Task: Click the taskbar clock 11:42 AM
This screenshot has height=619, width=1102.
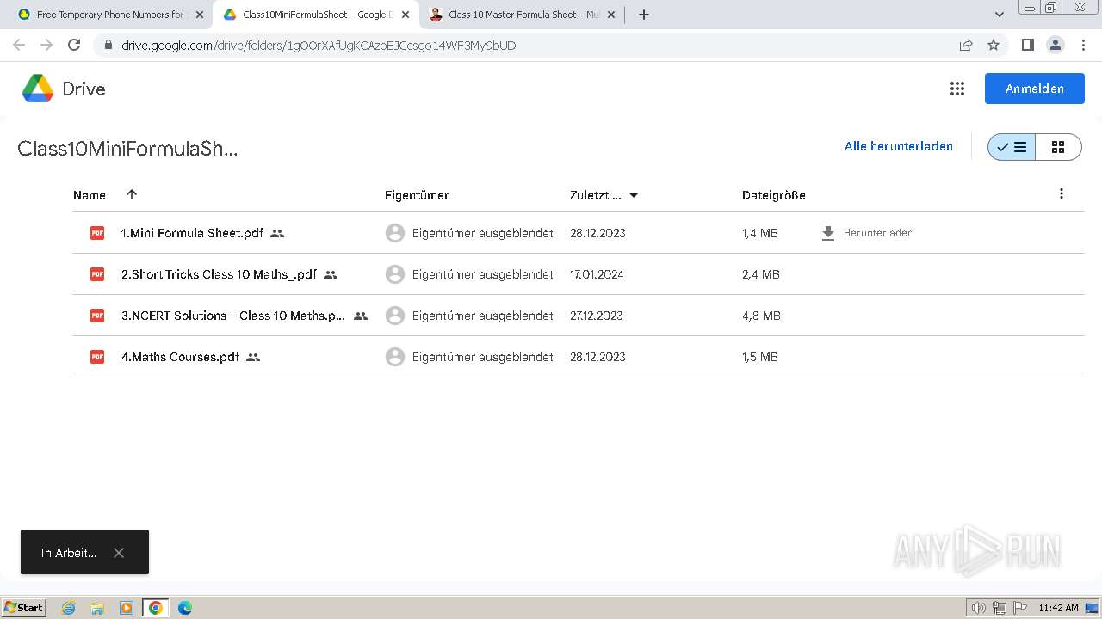Action: click(x=1058, y=608)
